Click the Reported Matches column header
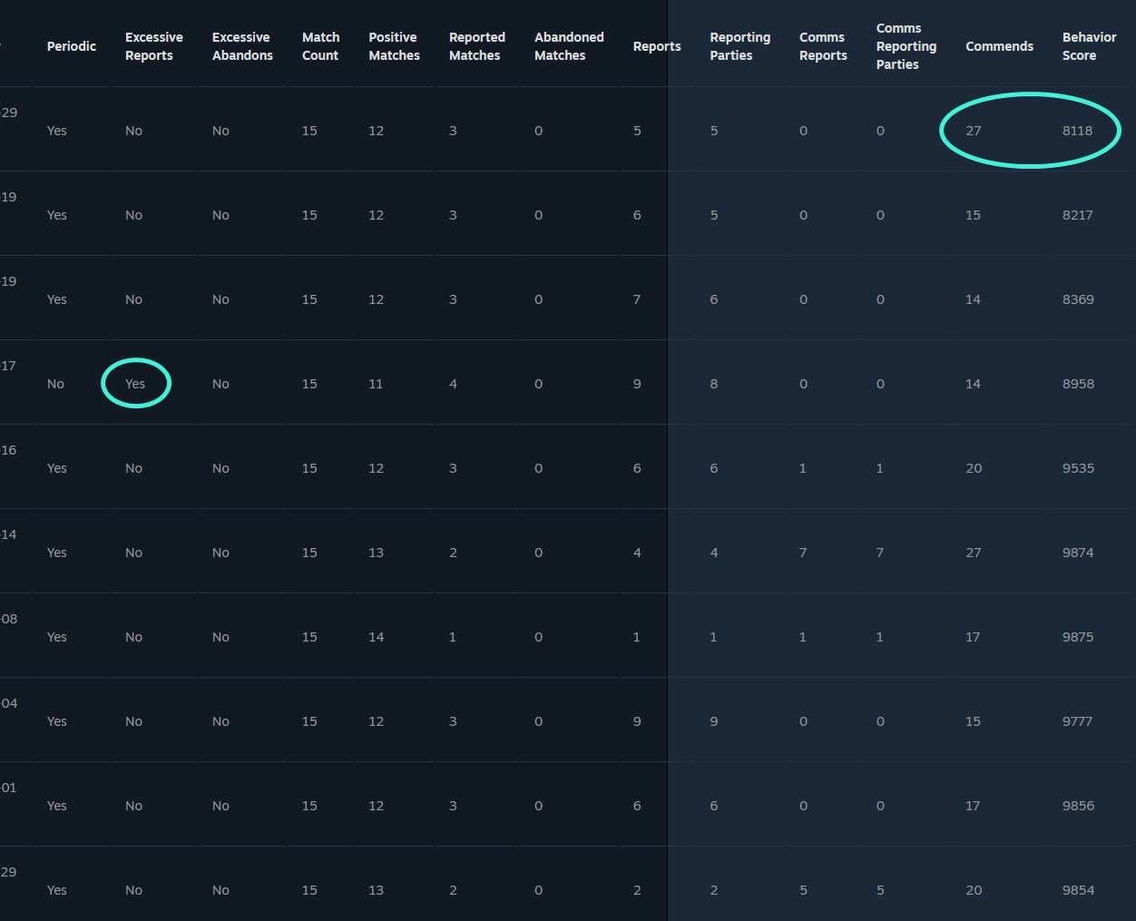The width and height of the screenshot is (1136, 921). pyautogui.click(x=477, y=46)
